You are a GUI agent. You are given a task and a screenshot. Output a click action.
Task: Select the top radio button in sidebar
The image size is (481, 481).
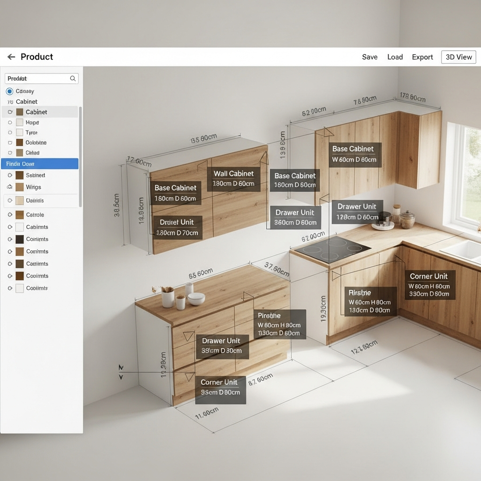click(x=9, y=91)
